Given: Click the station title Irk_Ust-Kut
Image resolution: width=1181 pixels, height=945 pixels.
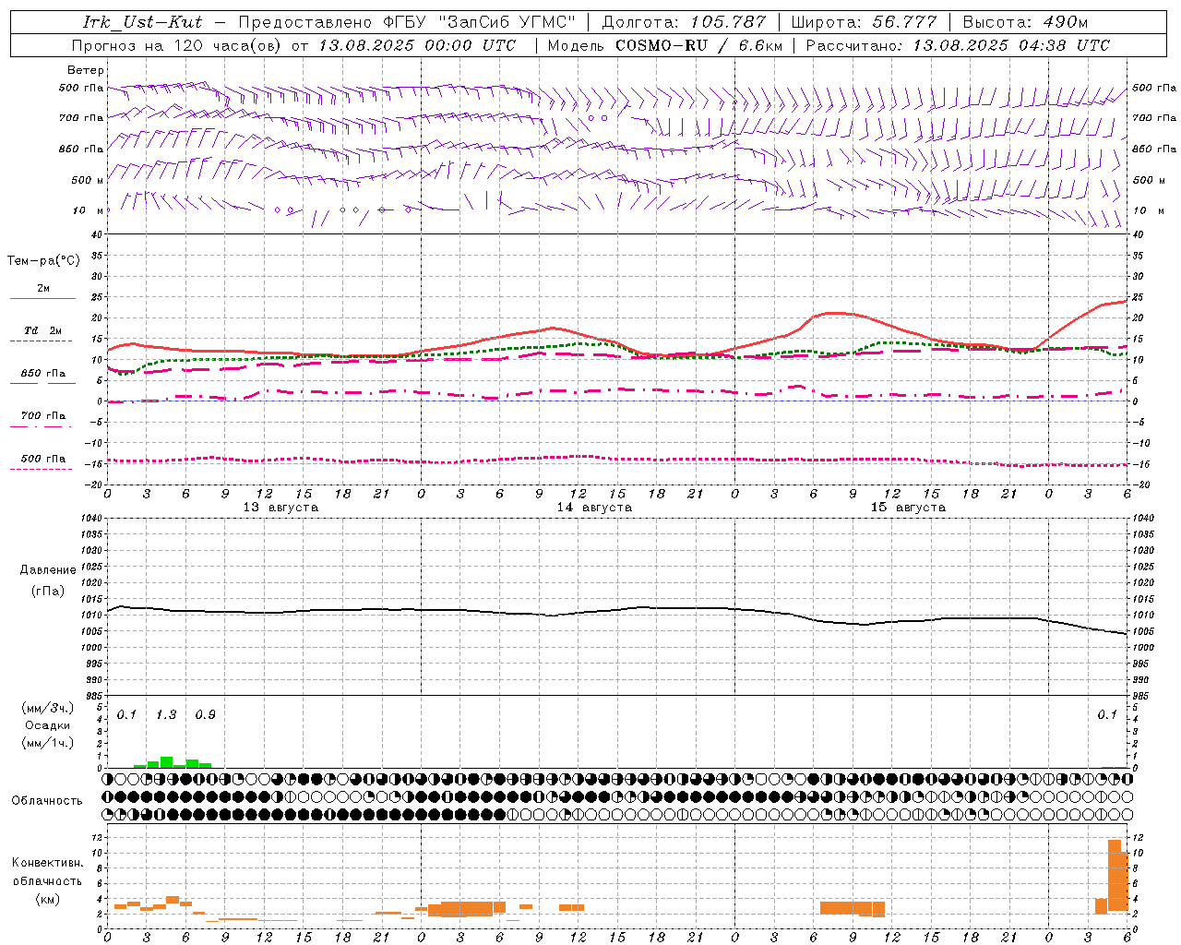Looking at the screenshot, I should pyautogui.click(x=142, y=22).
